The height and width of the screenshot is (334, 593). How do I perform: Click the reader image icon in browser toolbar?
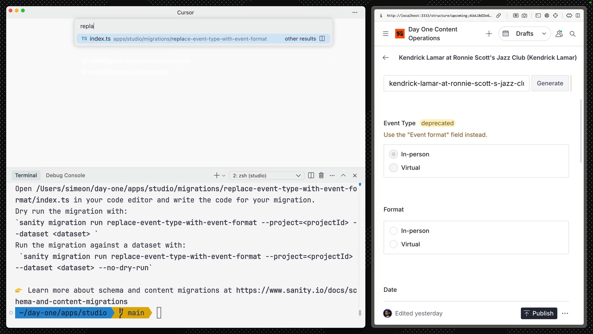516,16
